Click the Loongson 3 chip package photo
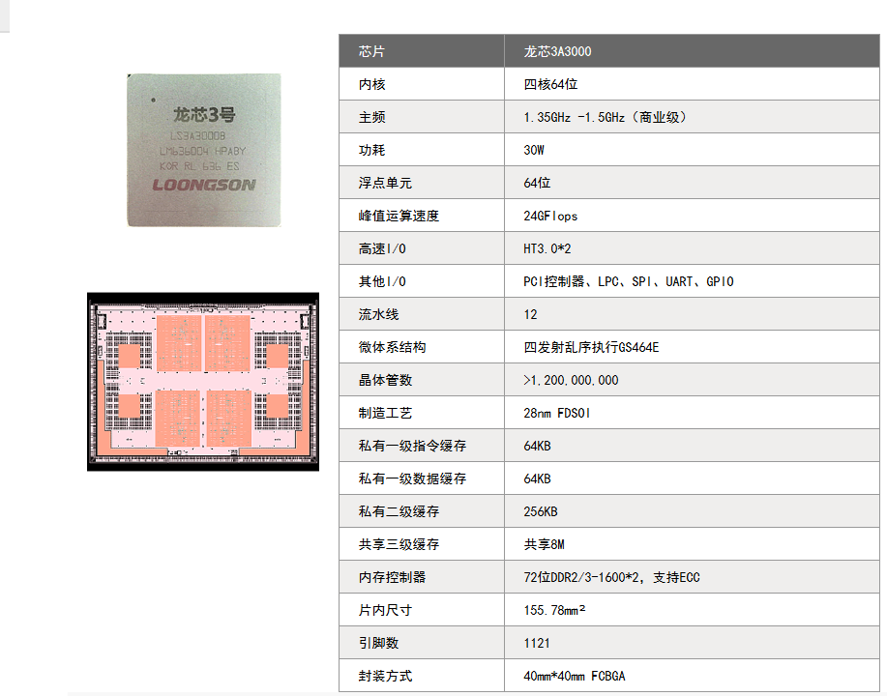887x696 pixels. 204,150
